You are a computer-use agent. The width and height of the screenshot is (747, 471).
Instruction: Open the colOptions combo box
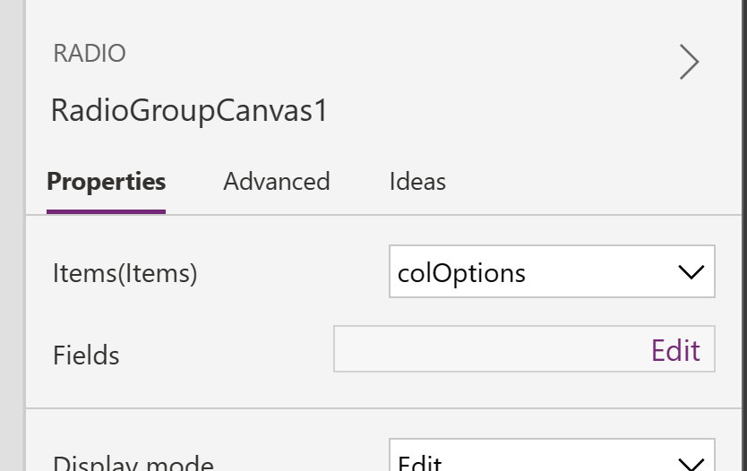(552, 271)
